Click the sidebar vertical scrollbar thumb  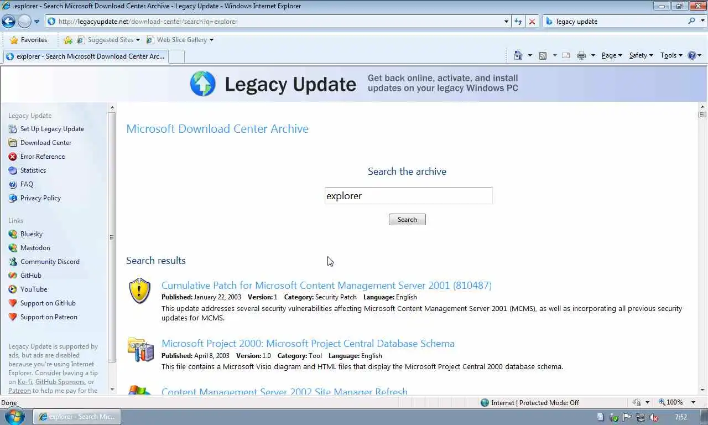[112, 237]
